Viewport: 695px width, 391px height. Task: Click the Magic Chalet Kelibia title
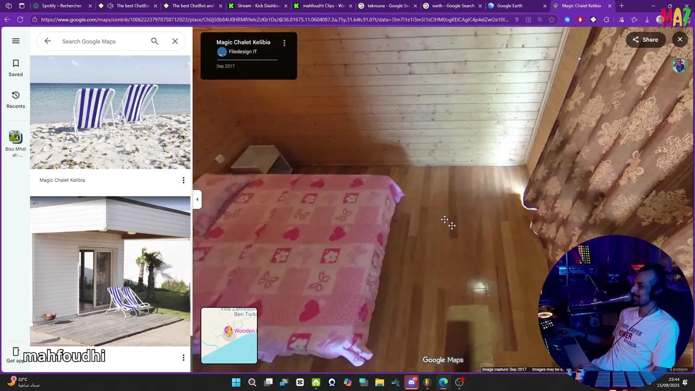tap(243, 42)
